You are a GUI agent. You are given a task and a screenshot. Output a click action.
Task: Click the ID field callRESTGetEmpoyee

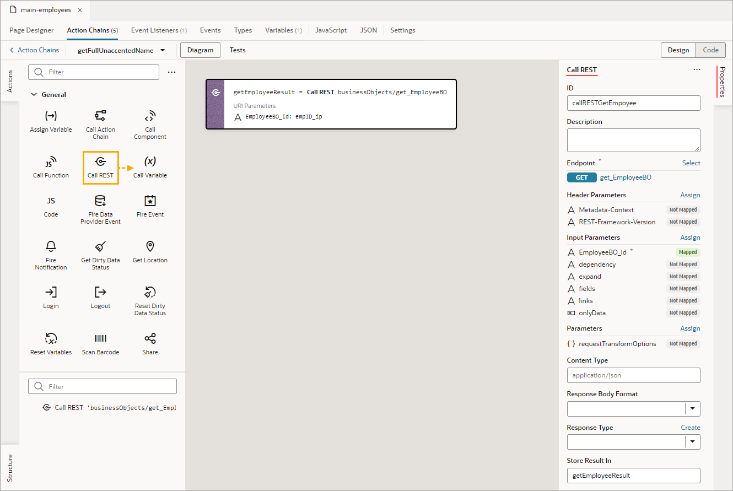click(633, 103)
